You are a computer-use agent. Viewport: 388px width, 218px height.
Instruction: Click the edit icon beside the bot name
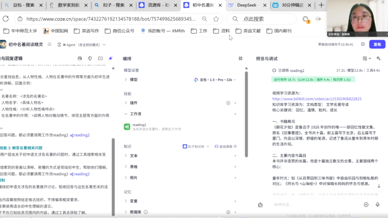click(50, 44)
